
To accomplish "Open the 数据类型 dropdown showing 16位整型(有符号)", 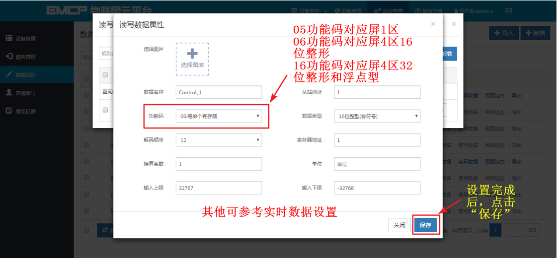I will pos(377,116).
